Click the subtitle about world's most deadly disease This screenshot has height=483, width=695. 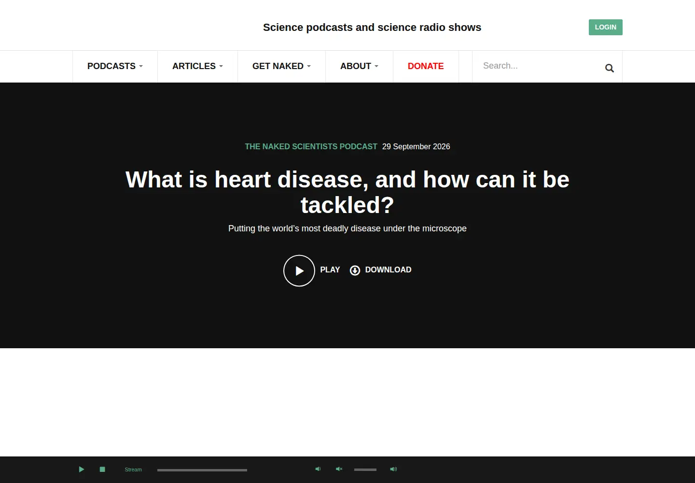point(347,228)
